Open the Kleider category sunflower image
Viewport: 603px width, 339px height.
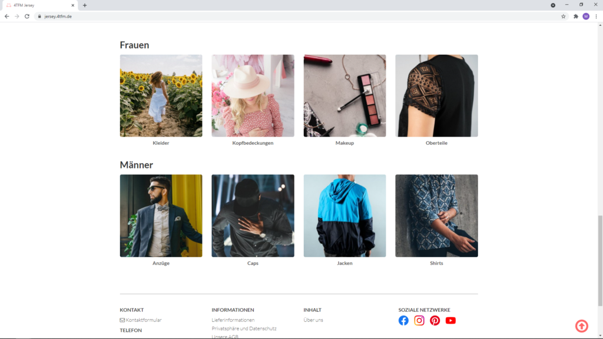tap(161, 95)
